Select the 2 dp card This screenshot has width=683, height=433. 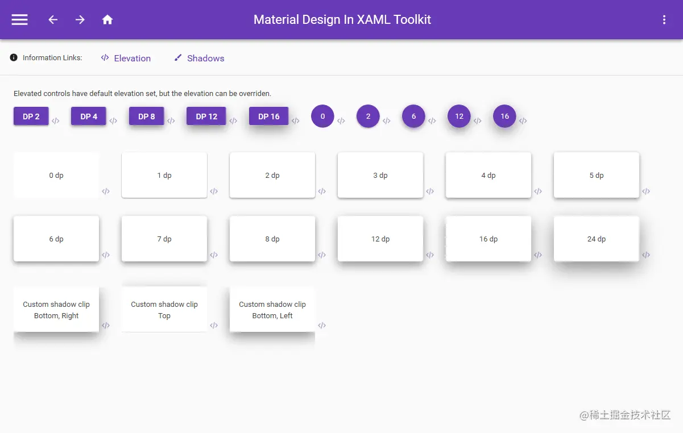272,175
